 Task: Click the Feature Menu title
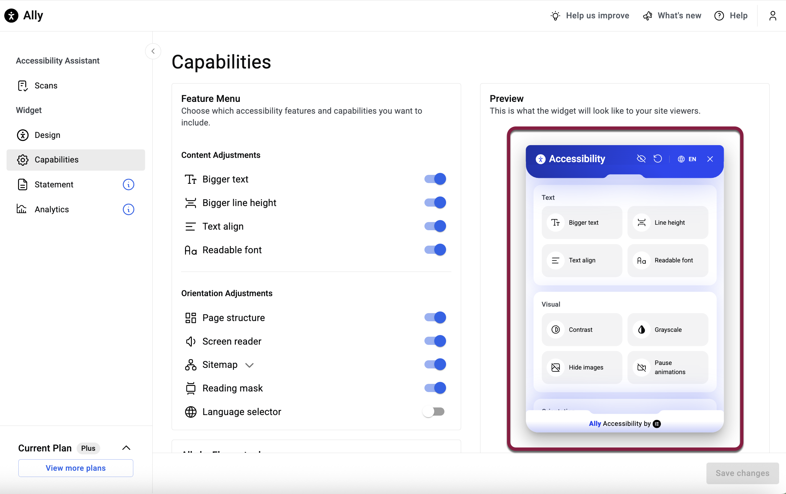[211, 99]
